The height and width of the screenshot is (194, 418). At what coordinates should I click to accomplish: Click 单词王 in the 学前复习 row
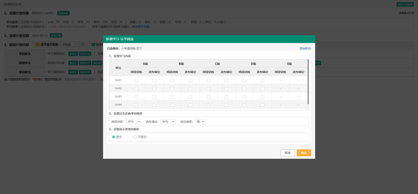73,53
